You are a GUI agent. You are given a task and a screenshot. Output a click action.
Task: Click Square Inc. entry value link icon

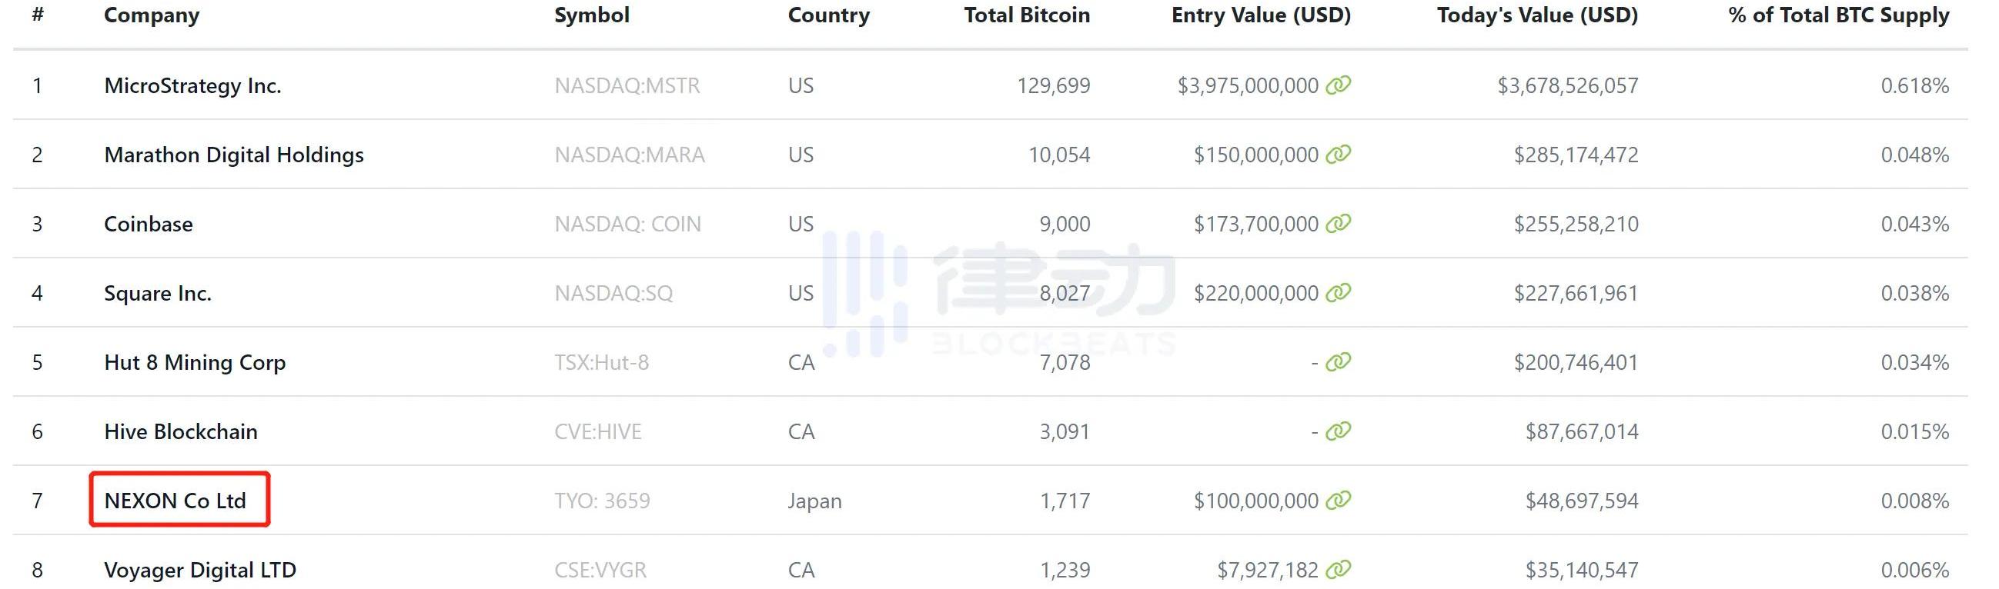click(x=1338, y=293)
